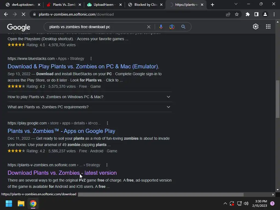The width and height of the screenshot is (280, 210).
Task: Click the browser address bar URL
Action: tap(76, 14)
